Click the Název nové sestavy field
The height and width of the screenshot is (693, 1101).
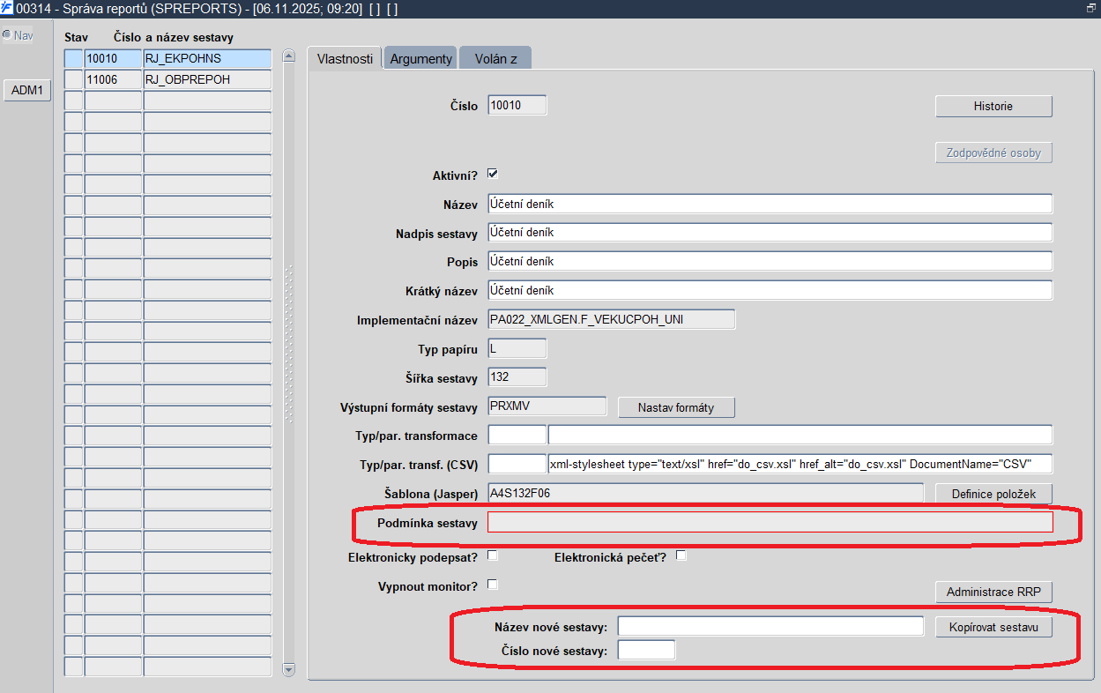(770, 626)
